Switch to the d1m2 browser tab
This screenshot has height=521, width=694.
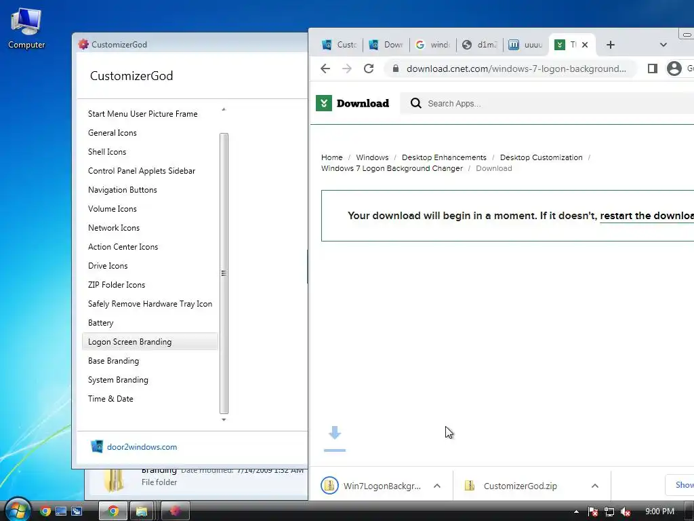click(x=480, y=45)
